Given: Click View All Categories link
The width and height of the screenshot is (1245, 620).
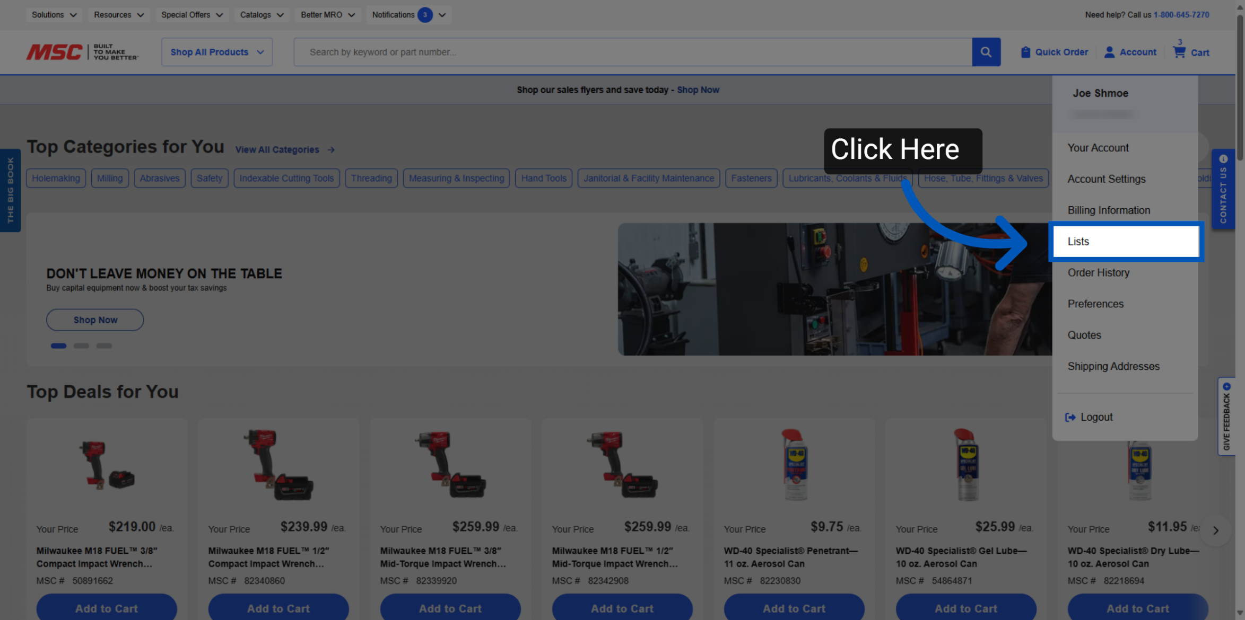Looking at the screenshot, I should [x=277, y=150].
